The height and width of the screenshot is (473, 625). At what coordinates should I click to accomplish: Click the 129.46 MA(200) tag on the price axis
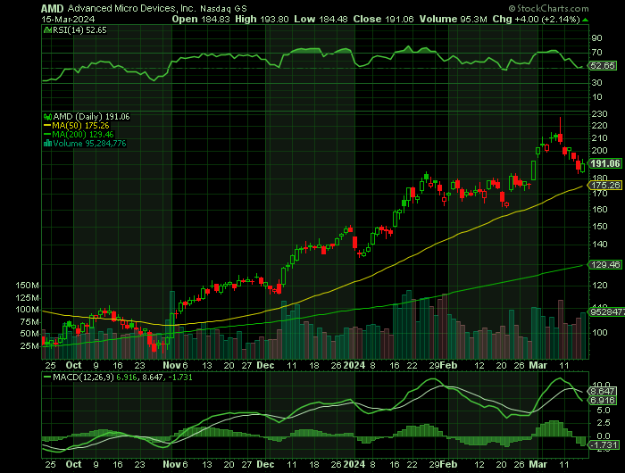click(605, 264)
